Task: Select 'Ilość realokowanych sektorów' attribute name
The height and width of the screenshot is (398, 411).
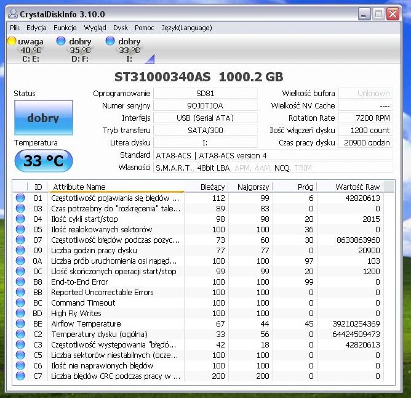Action: point(102,229)
